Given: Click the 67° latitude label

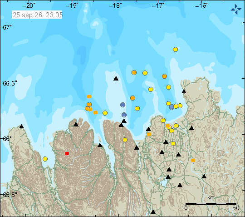Looking at the screenshot, I should pyautogui.click(x=6, y=27).
